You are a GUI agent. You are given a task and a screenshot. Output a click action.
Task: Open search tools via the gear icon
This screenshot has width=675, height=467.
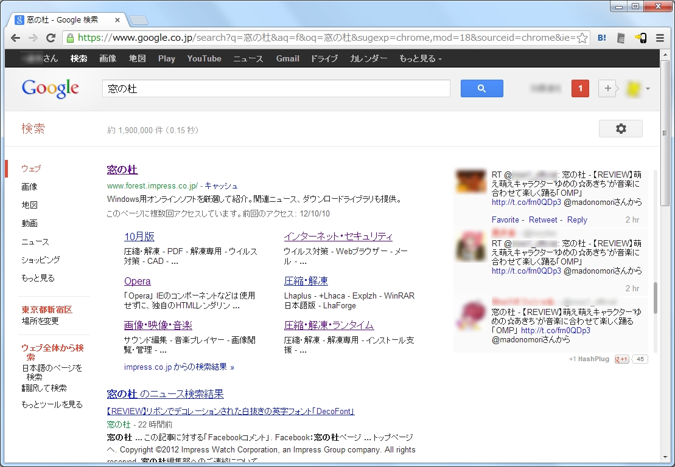point(620,128)
